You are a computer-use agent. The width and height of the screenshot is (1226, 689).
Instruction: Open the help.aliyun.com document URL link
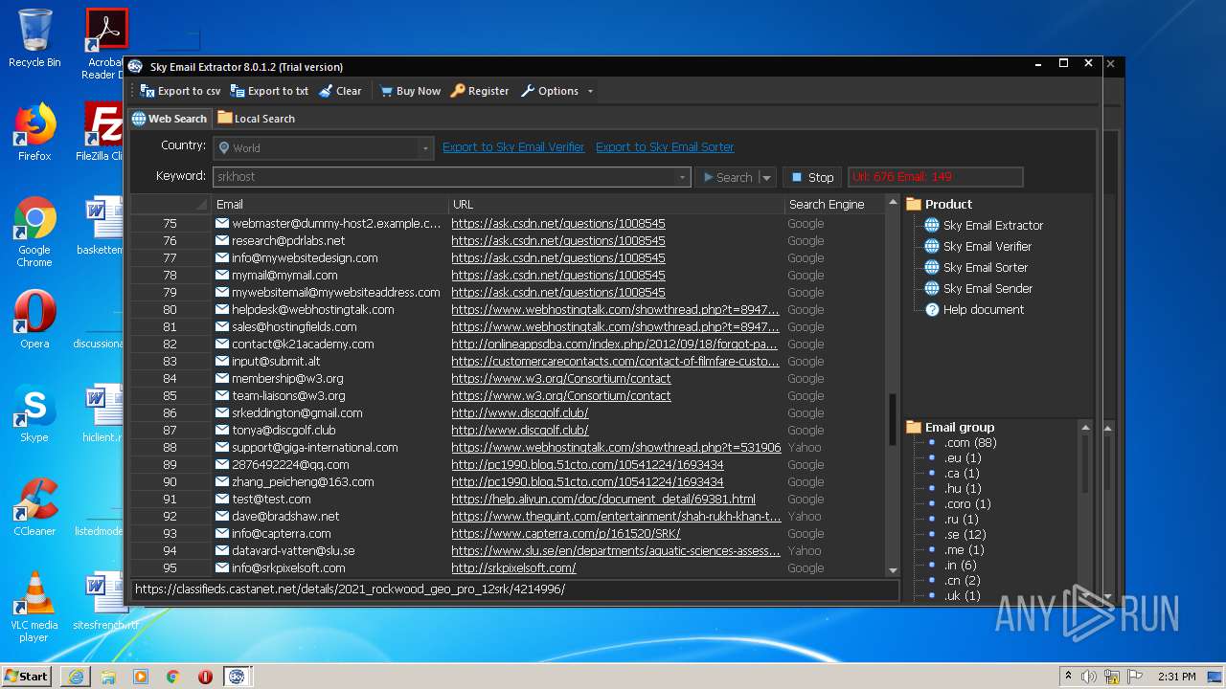(603, 499)
